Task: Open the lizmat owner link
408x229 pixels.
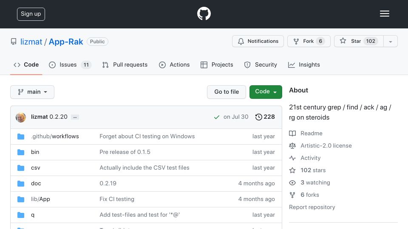Action: pos(31,42)
